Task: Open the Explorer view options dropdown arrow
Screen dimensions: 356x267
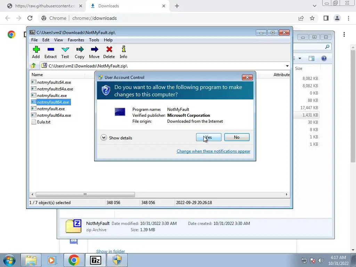Action: (300, 58)
